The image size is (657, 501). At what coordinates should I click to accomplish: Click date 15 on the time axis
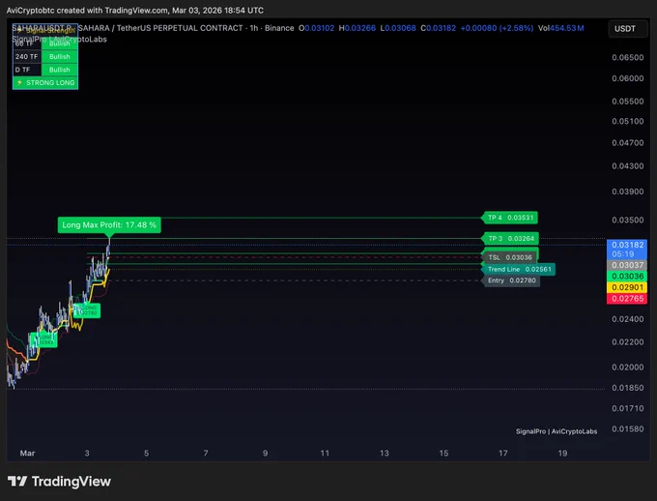tap(443, 454)
